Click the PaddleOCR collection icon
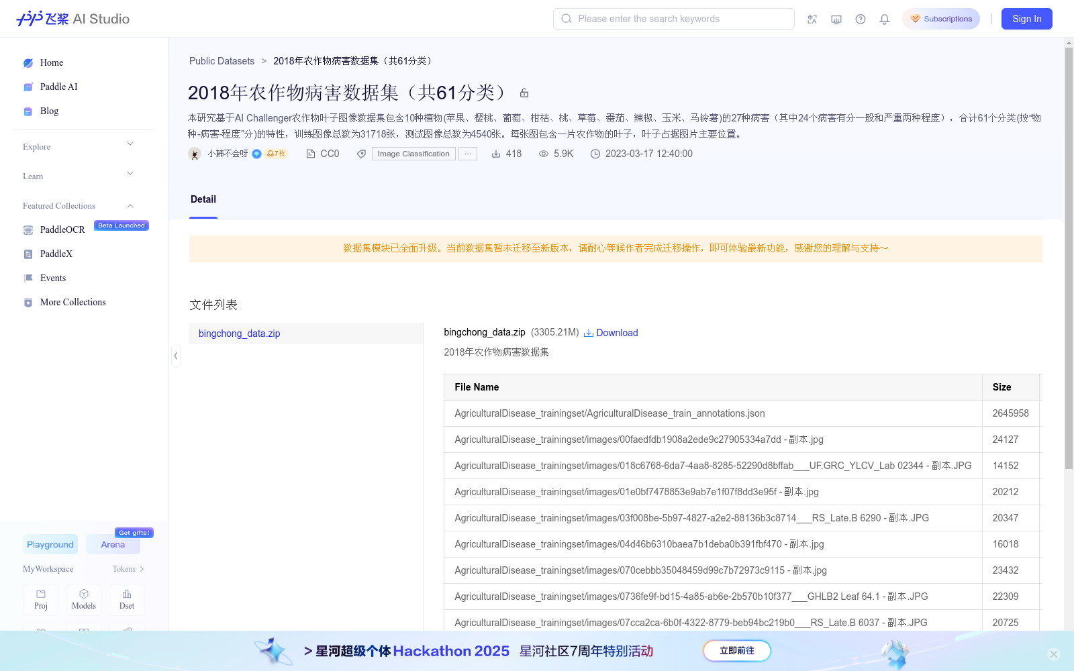 (28, 230)
